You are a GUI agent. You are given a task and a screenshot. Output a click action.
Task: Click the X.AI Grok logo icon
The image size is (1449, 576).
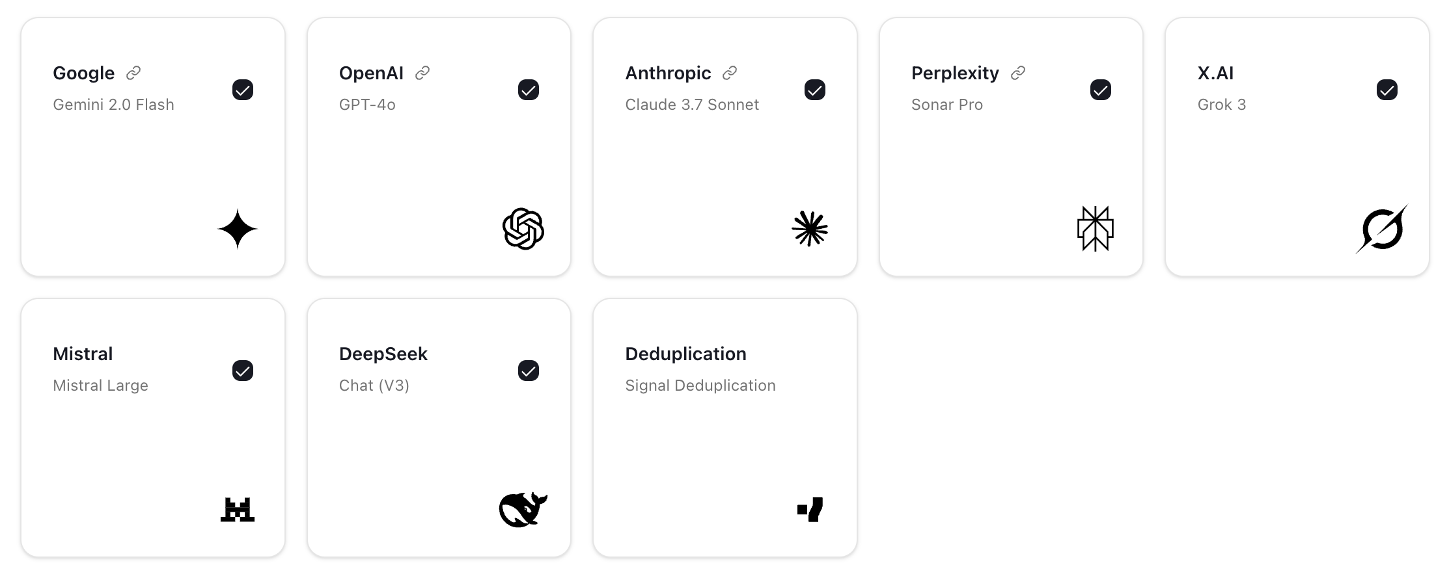coord(1381,229)
